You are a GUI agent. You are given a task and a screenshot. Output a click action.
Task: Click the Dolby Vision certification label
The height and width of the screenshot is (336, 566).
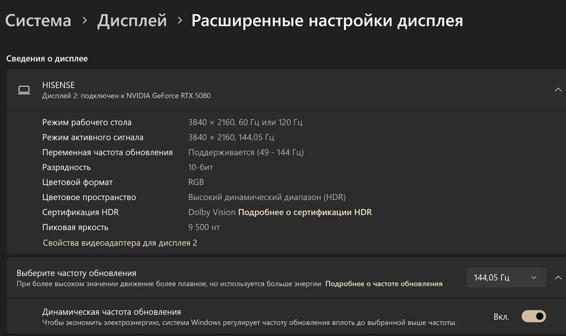[x=211, y=212]
